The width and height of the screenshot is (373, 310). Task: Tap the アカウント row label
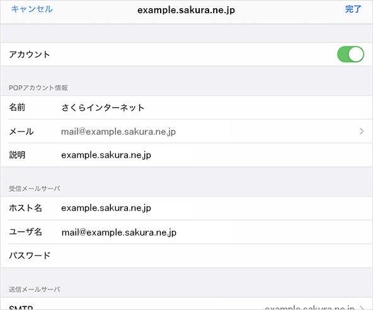click(30, 54)
